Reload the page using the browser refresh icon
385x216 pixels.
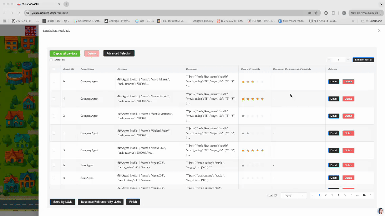point(19,13)
